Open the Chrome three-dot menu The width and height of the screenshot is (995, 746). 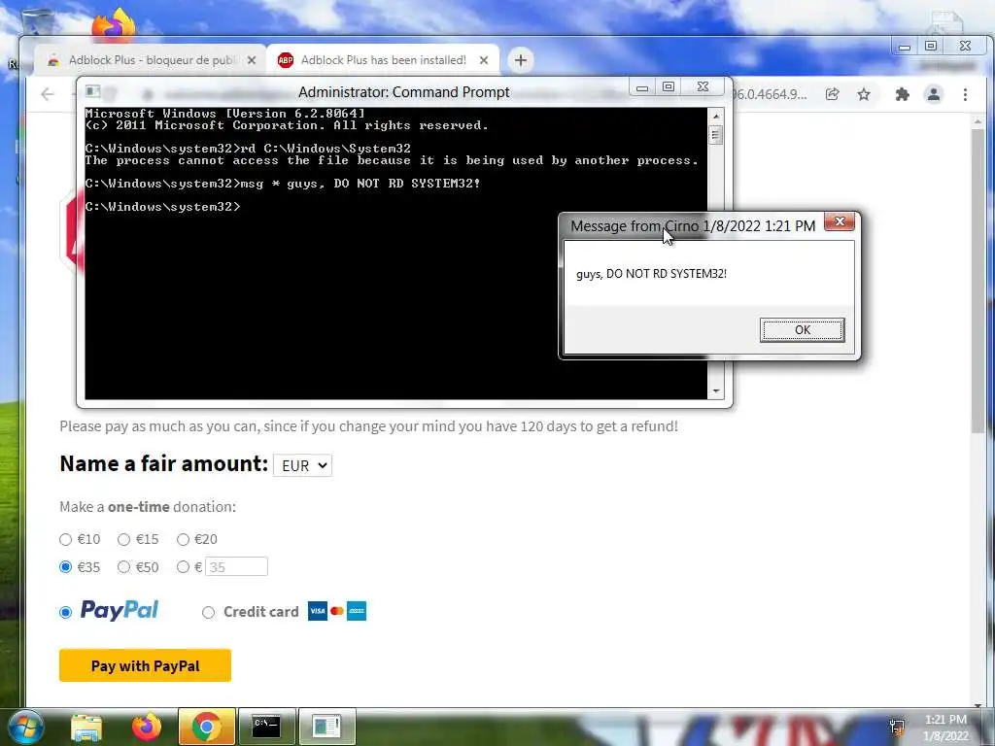965,94
